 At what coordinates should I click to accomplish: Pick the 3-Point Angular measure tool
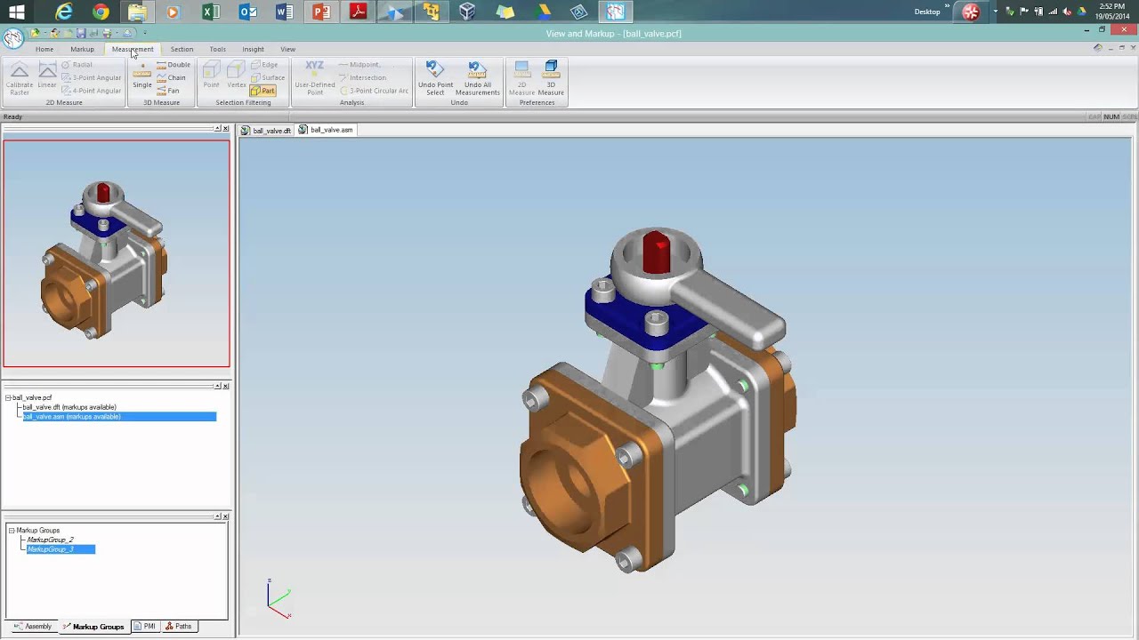(x=92, y=77)
